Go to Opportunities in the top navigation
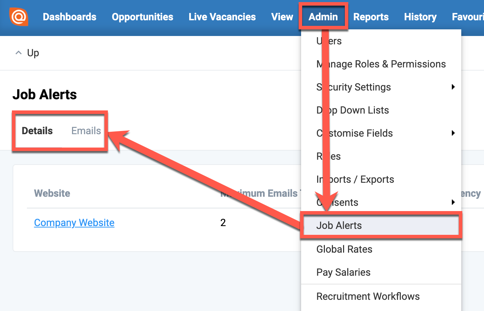The width and height of the screenshot is (484, 311). [142, 17]
